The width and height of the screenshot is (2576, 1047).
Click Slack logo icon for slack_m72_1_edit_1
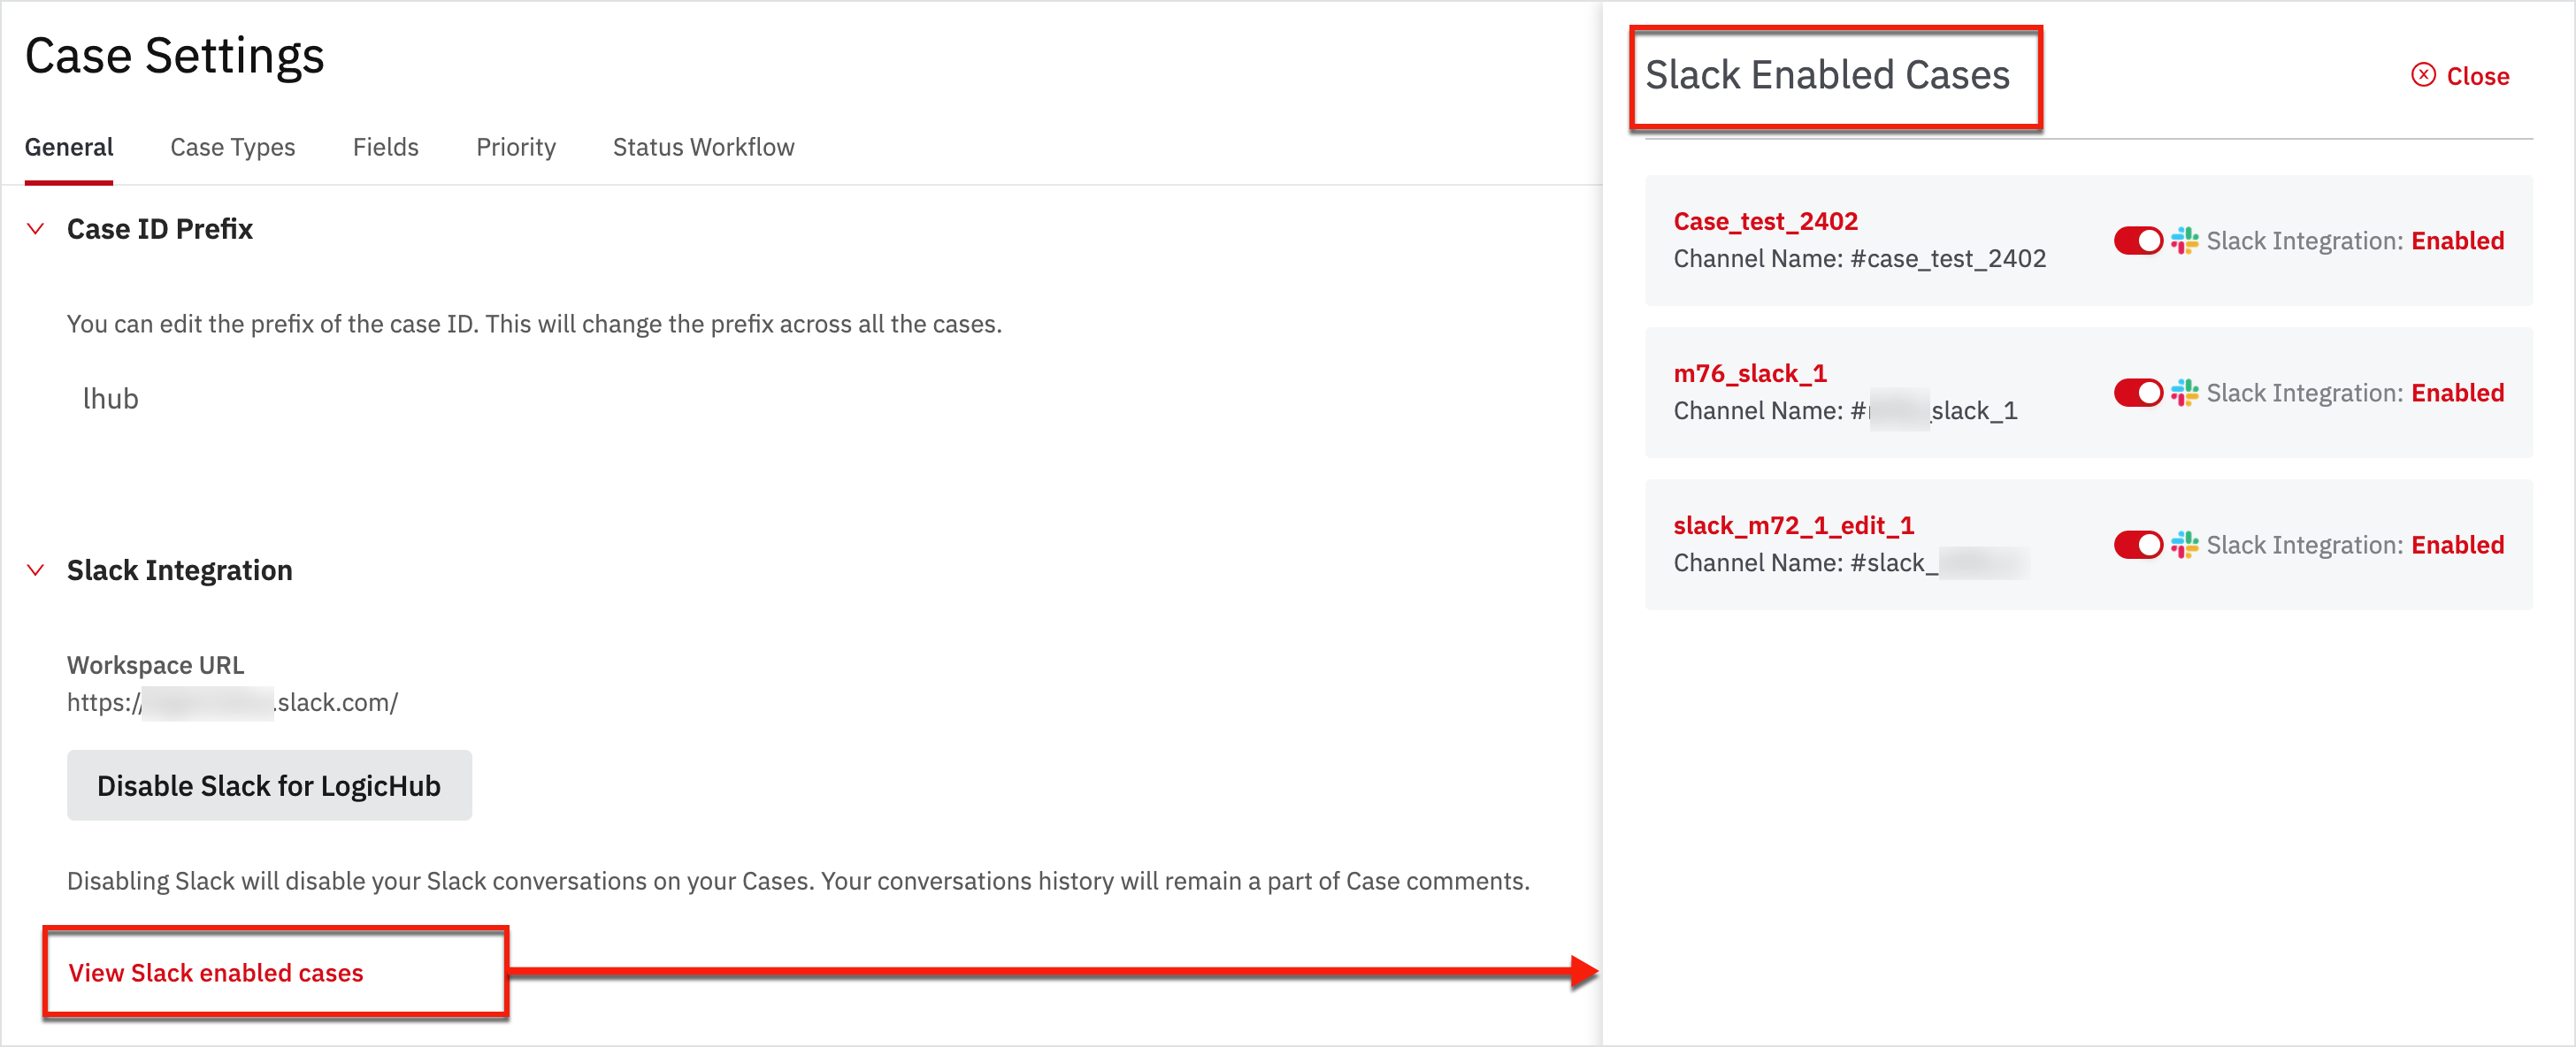(x=2184, y=545)
